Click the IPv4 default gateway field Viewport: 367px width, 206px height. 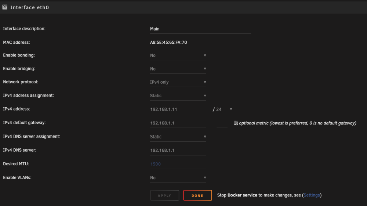coord(178,123)
